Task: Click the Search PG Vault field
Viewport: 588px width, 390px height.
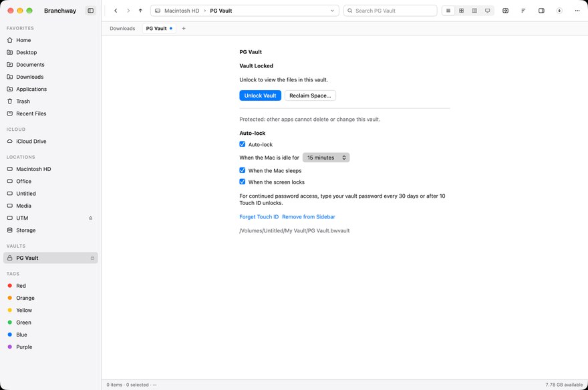Action: pos(390,11)
